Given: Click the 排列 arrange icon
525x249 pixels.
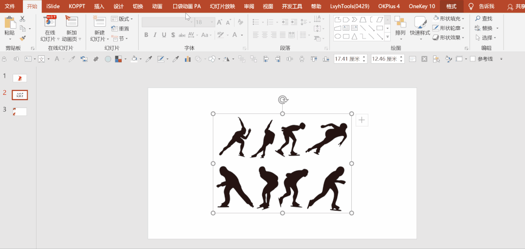Looking at the screenshot, I should (x=400, y=27).
